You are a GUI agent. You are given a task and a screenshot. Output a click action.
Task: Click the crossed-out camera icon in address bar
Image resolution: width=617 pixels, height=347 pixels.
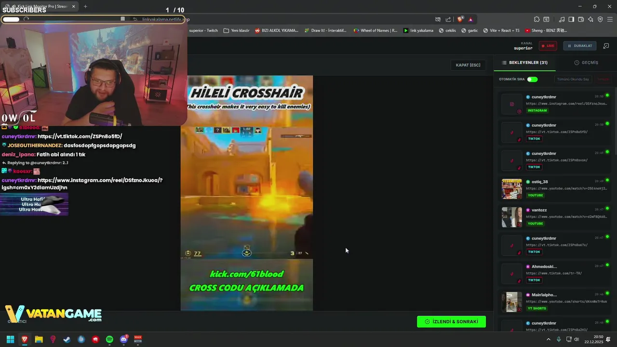click(x=438, y=19)
